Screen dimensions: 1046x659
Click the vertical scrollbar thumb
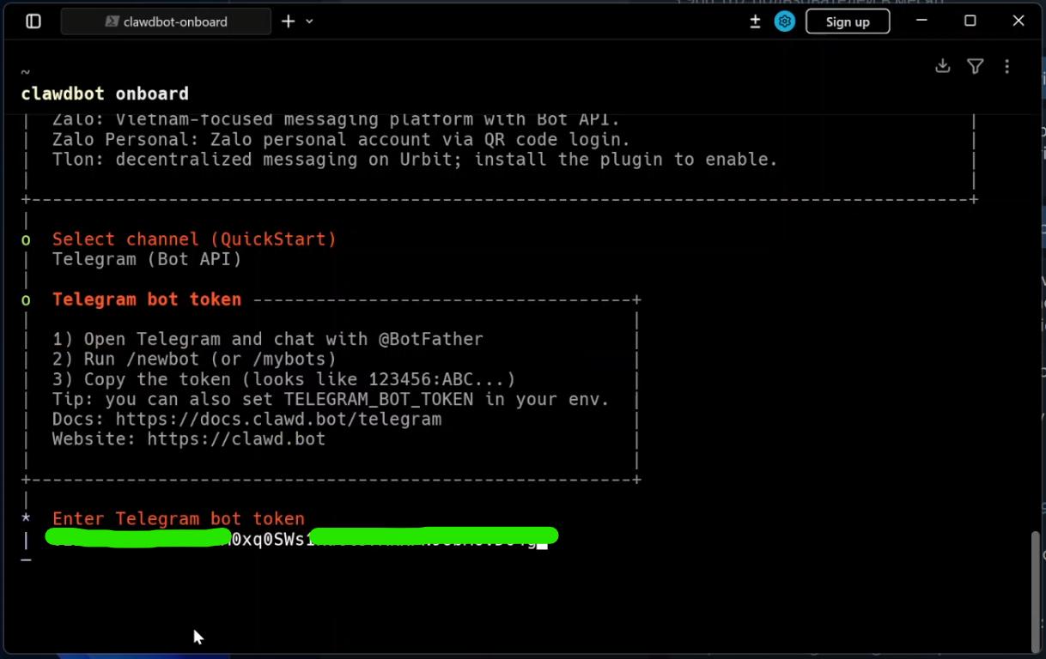[1036, 590]
